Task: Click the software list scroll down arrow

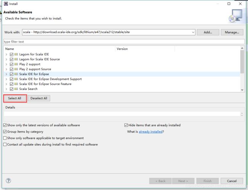Action: point(242,90)
